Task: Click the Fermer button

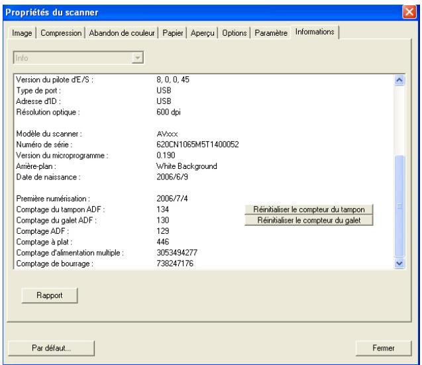Action: [383, 348]
